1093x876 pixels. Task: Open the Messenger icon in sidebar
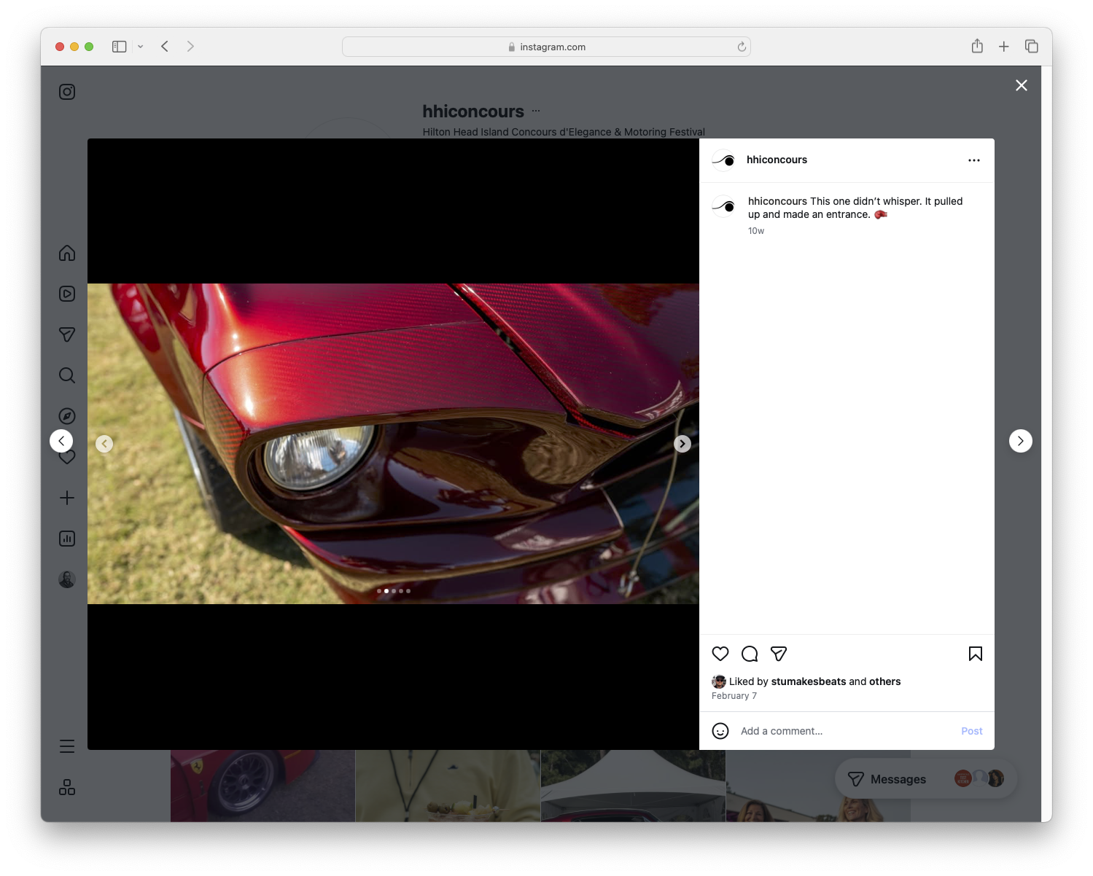[67, 335]
